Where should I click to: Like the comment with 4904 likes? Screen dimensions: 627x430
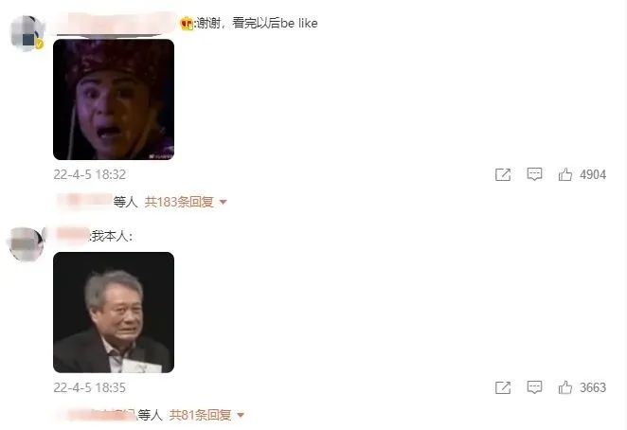565,174
